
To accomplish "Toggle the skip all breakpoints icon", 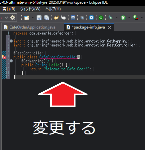I will click(82, 18).
